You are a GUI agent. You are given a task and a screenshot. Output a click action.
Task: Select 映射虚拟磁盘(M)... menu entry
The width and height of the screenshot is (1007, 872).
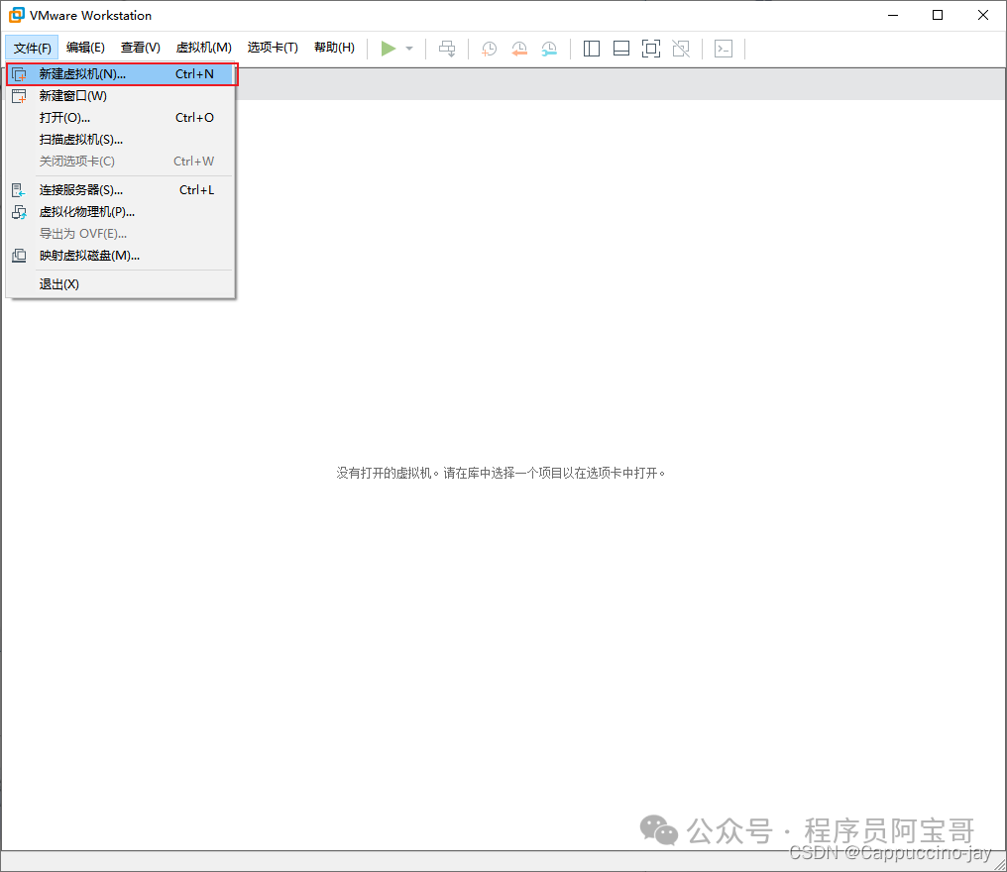(x=121, y=256)
